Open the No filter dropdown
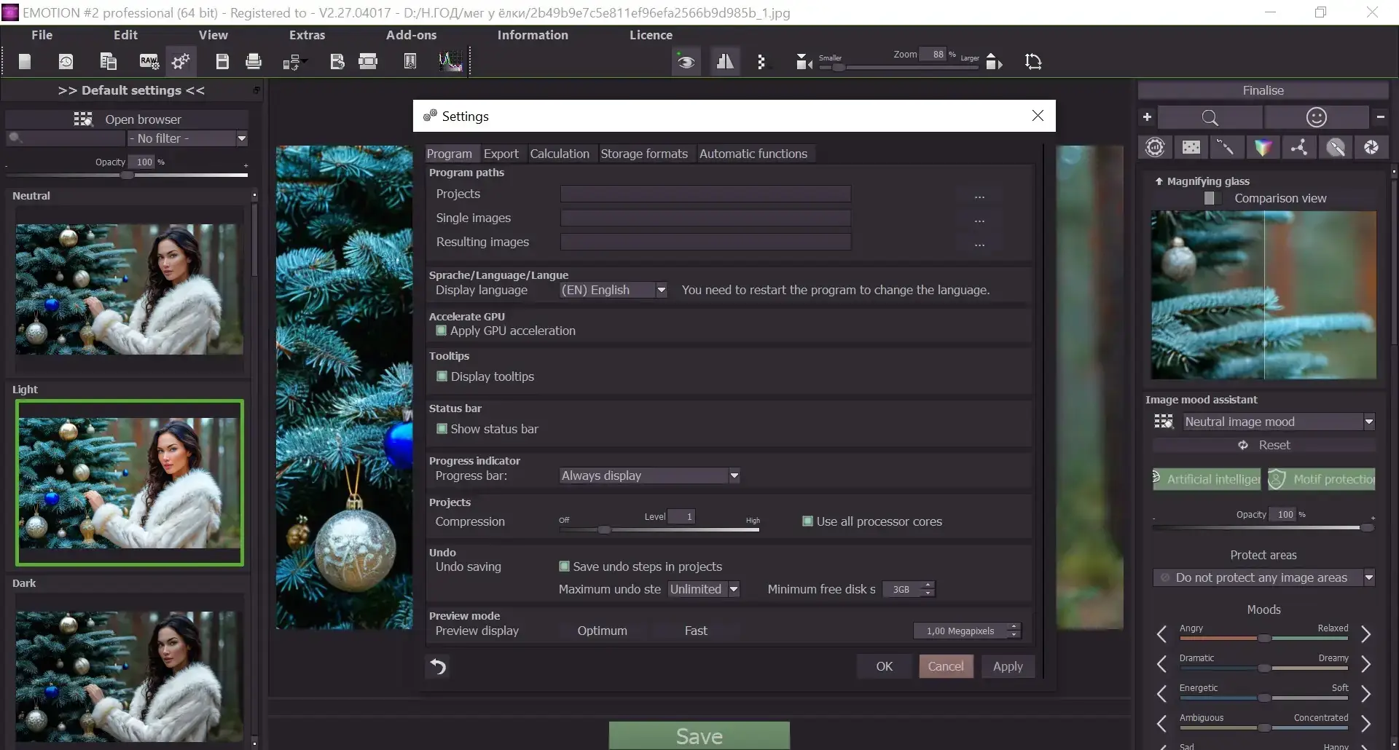 point(187,138)
